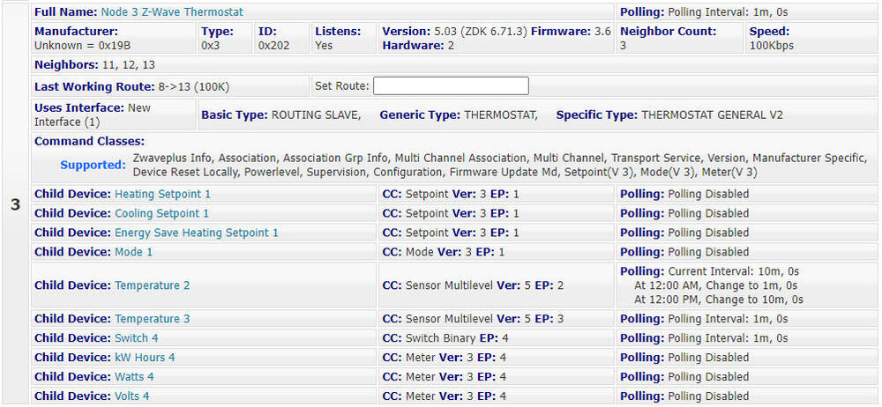Screen dimensions: 882x407
Task: Click the Last Working Route value
Action: click(x=191, y=86)
